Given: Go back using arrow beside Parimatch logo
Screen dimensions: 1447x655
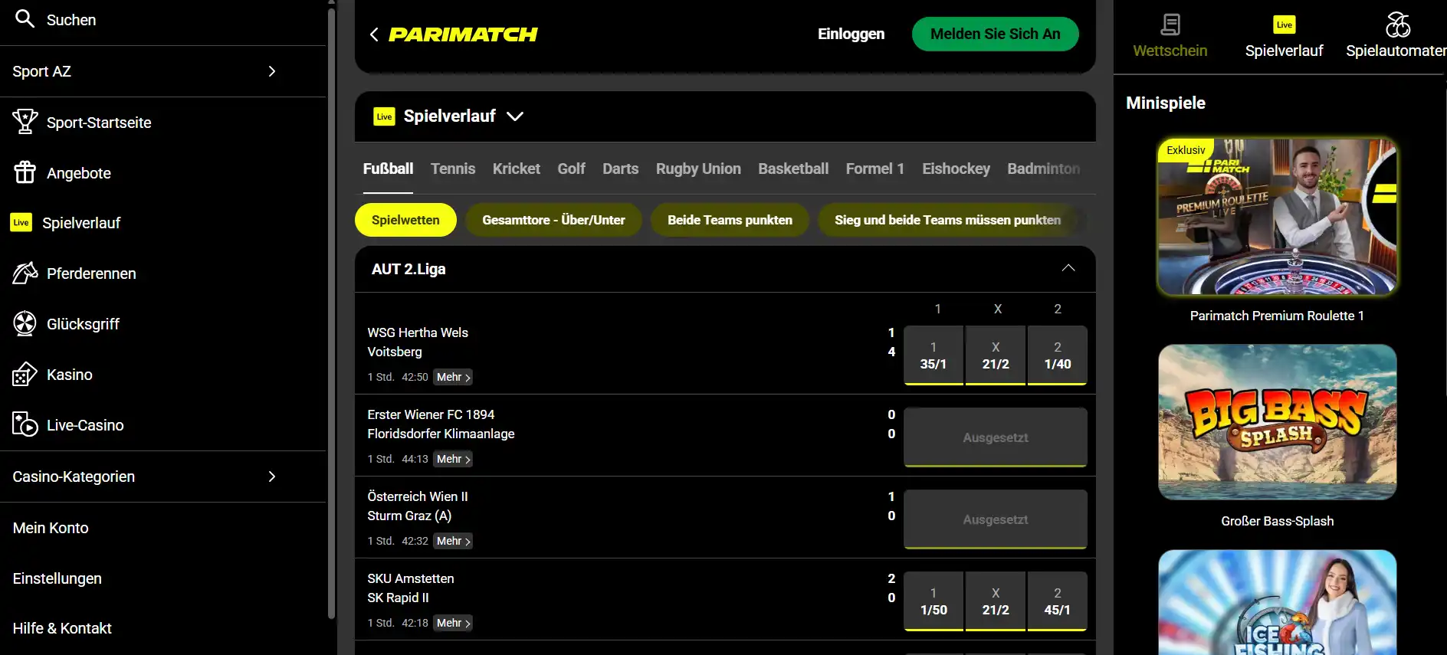Looking at the screenshot, I should click(x=374, y=34).
